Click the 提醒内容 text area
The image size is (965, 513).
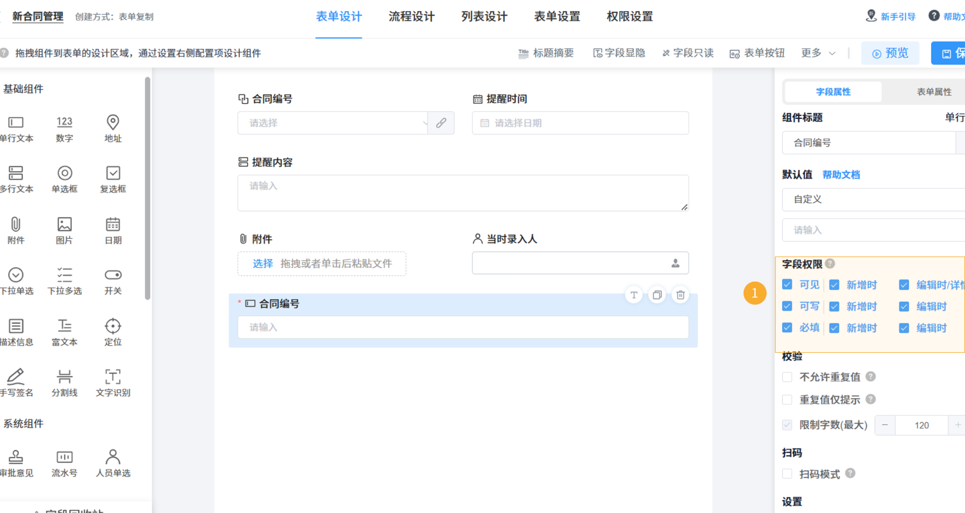click(463, 193)
